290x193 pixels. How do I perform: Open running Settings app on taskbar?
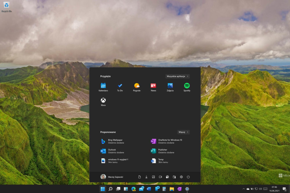[x=187, y=189]
